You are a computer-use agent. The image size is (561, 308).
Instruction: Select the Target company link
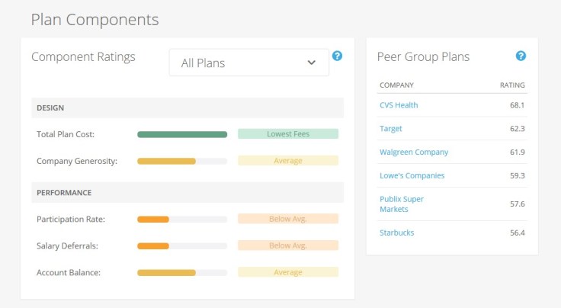[x=391, y=129]
